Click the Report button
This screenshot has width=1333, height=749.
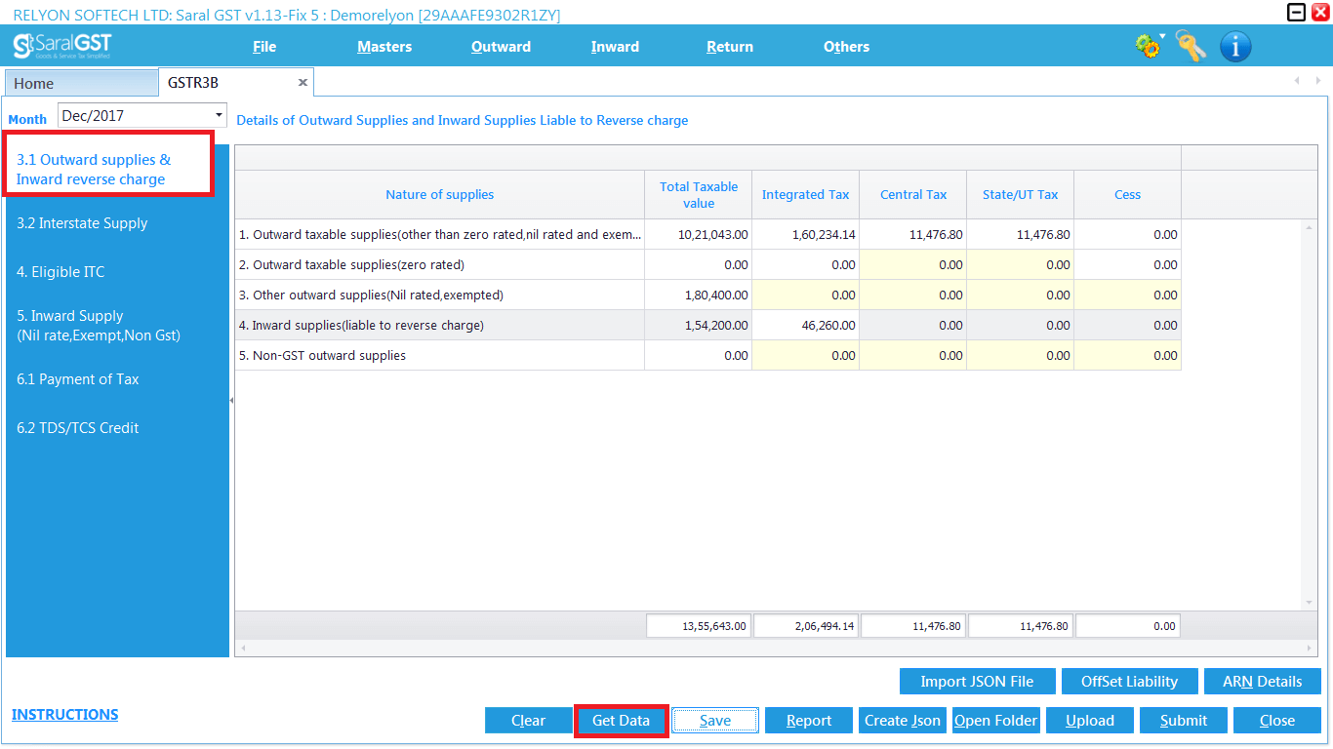tap(809, 721)
